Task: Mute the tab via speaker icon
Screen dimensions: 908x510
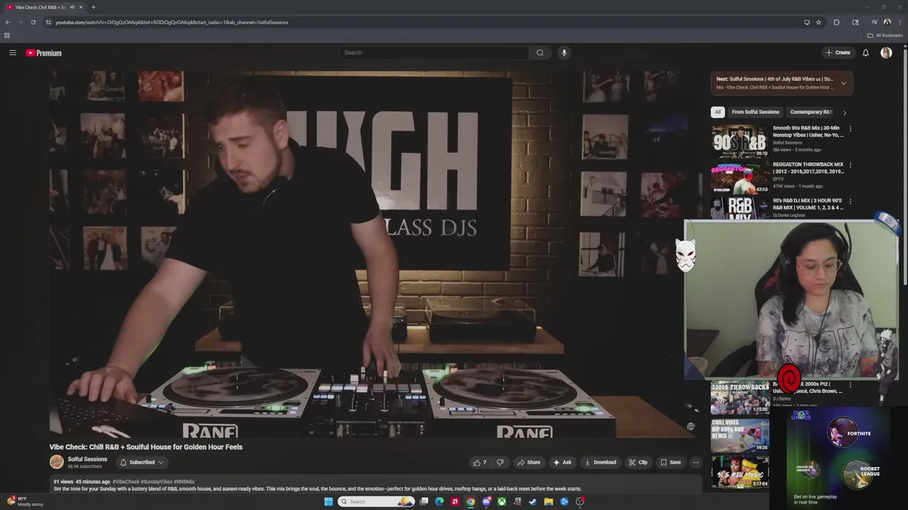Action: [72, 7]
